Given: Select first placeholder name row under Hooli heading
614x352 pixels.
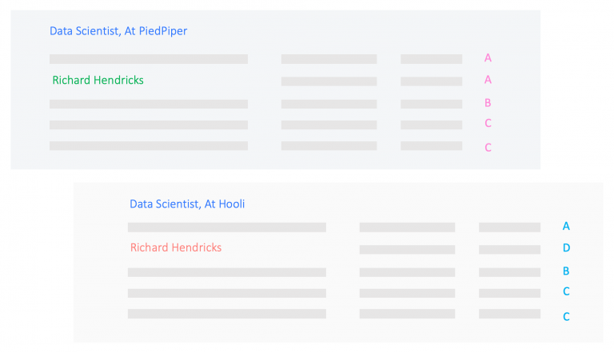Looking at the screenshot, I should (x=227, y=227).
